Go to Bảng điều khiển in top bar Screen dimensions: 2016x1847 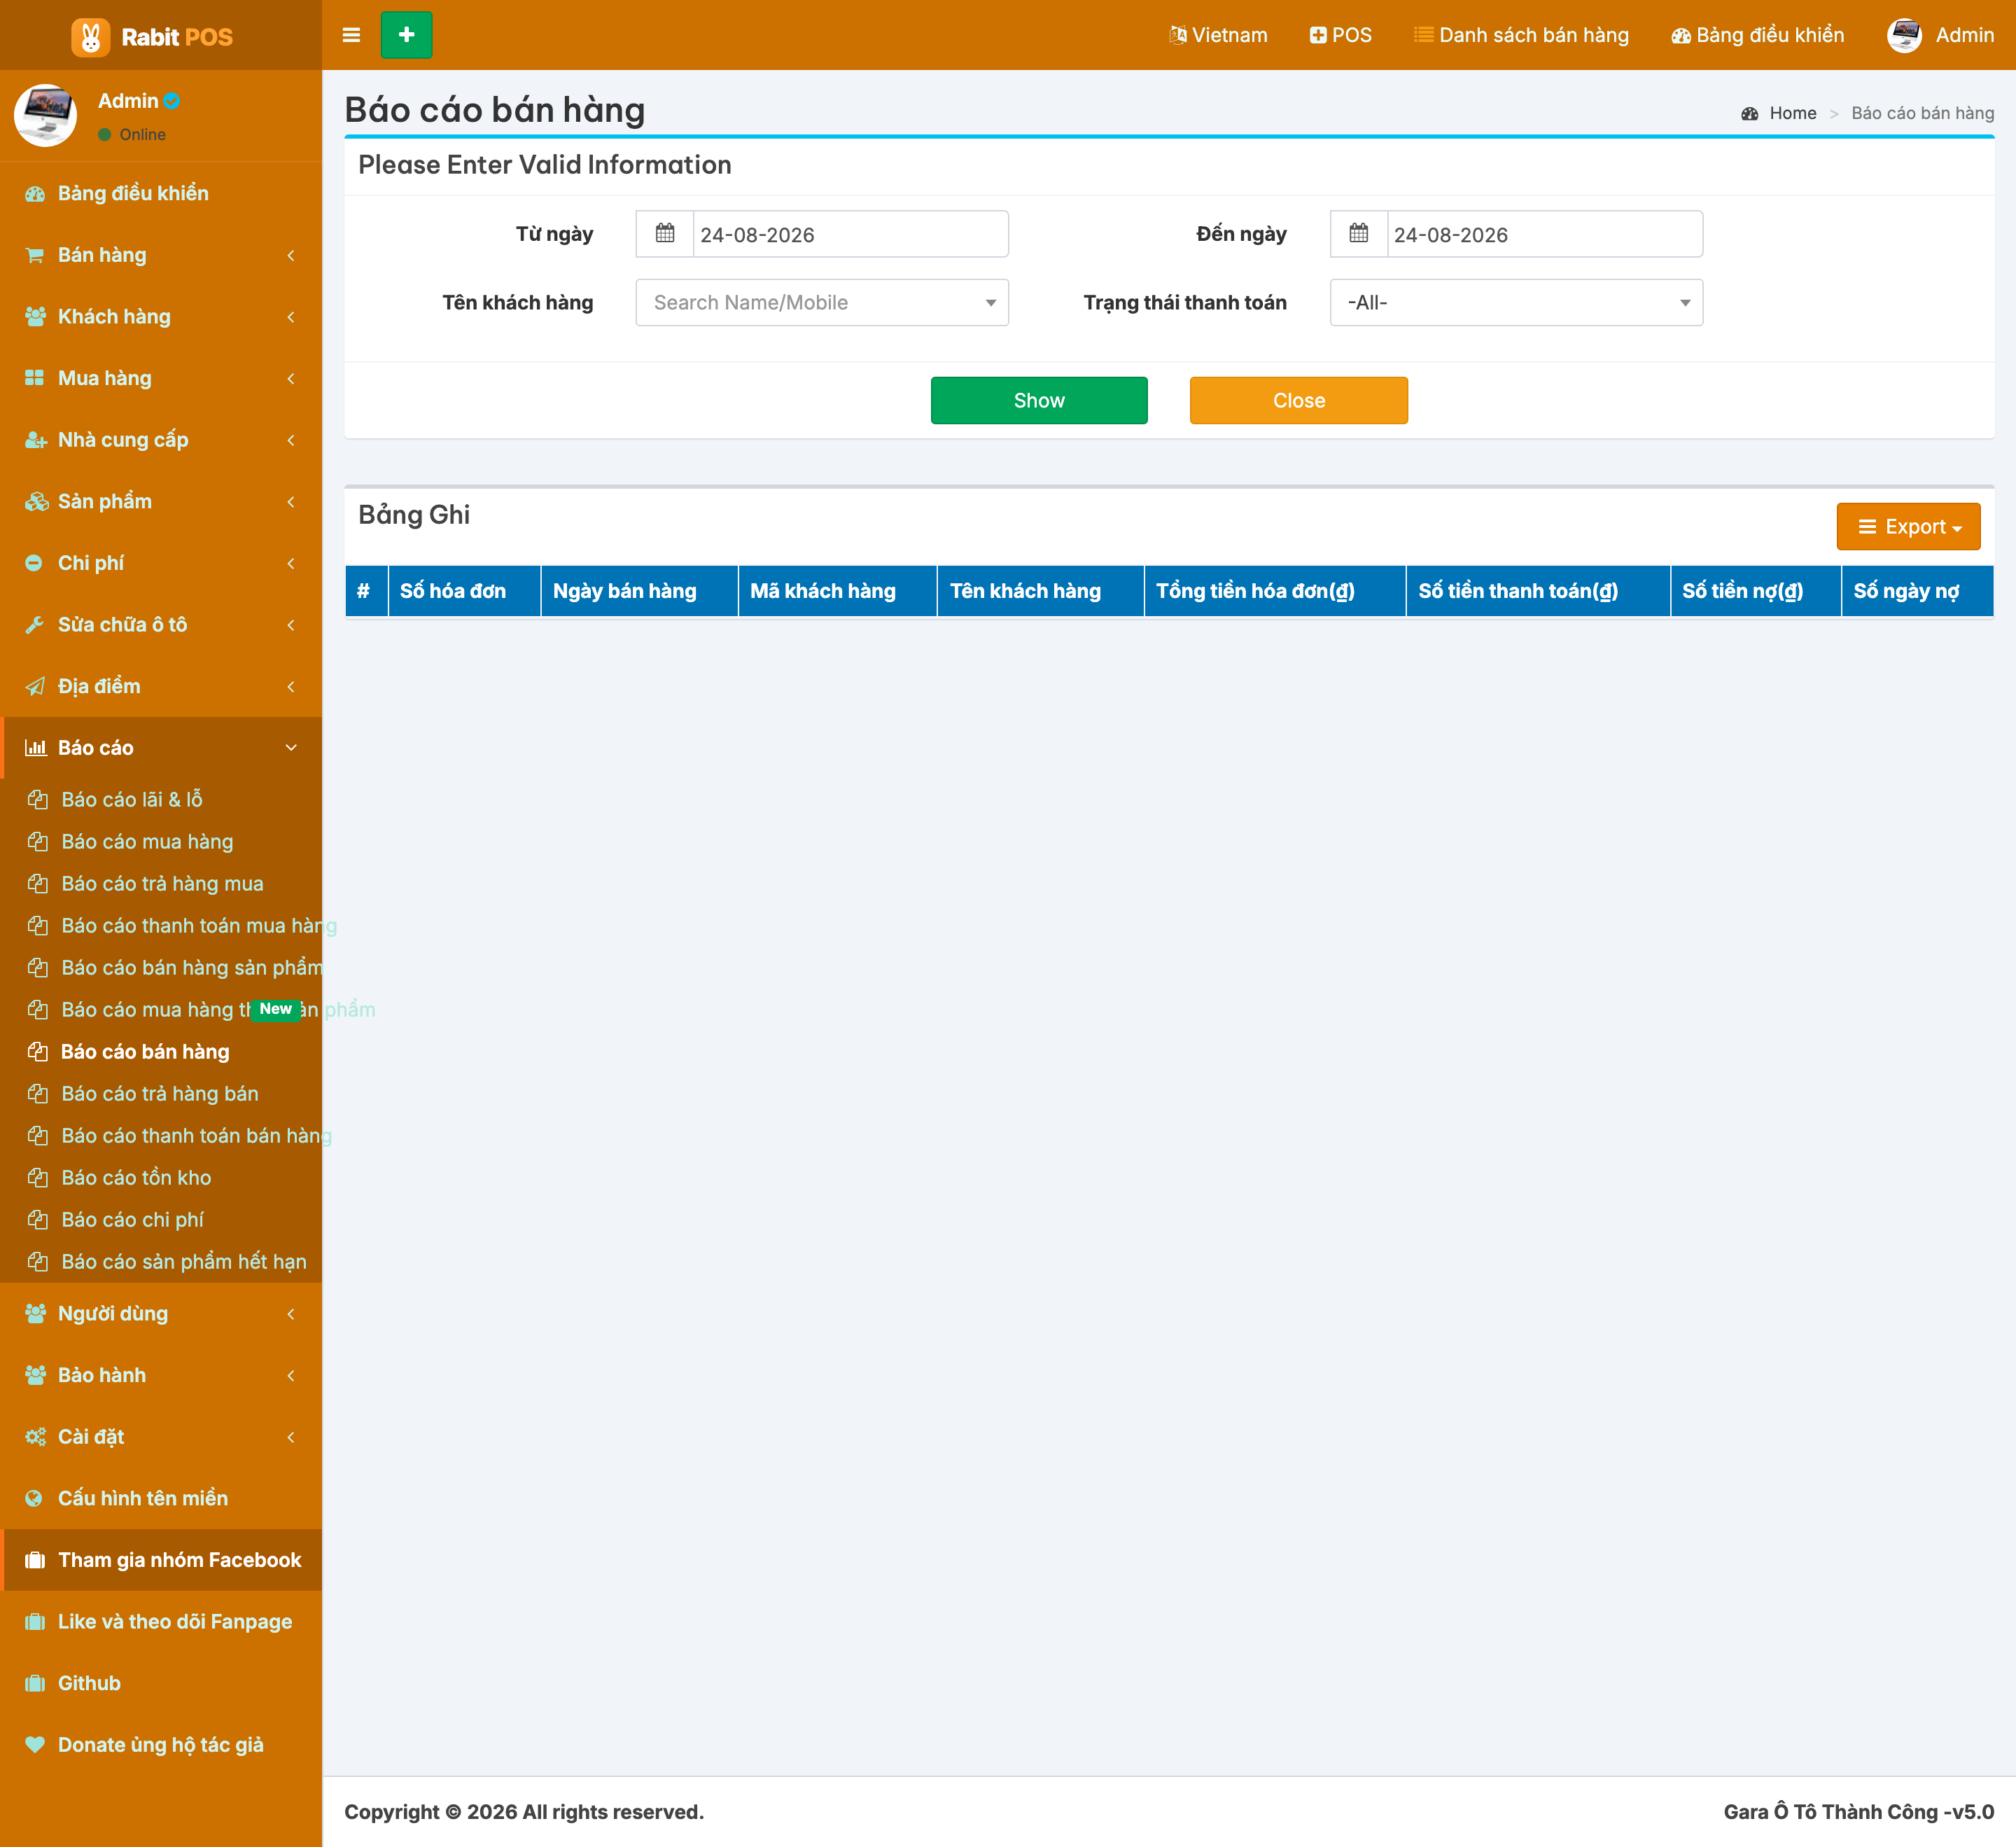[x=1757, y=35]
